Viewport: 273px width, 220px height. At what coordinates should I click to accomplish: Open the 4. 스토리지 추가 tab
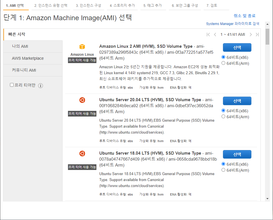click(122, 6)
